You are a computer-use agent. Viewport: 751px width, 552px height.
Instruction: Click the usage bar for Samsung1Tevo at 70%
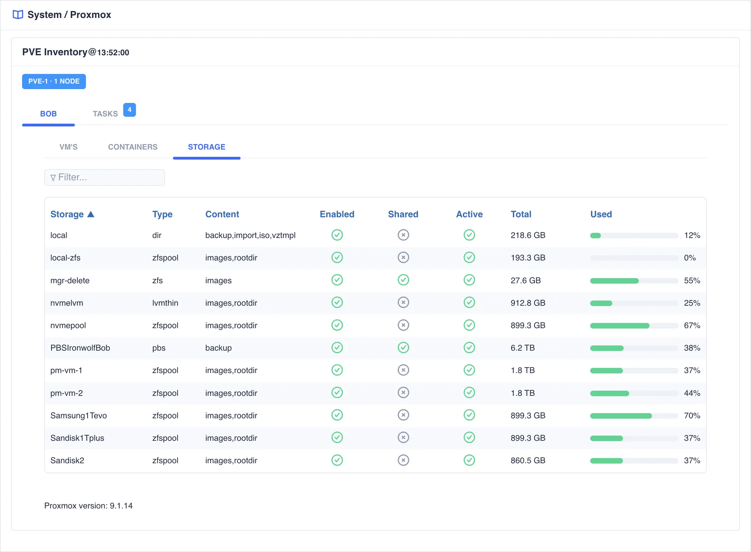634,416
